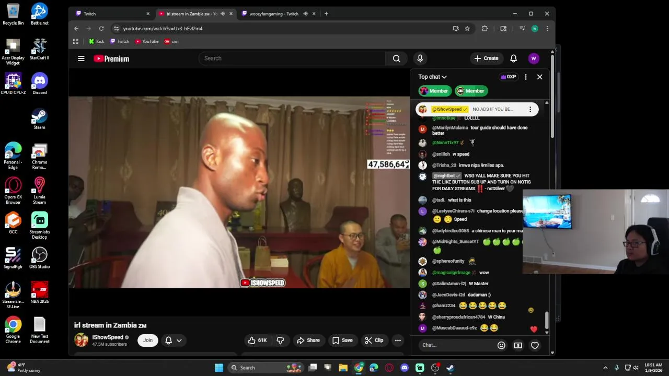Toggle the notification bell for ISHOWSPEED
Image resolution: width=669 pixels, height=376 pixels.
[168, 340]
